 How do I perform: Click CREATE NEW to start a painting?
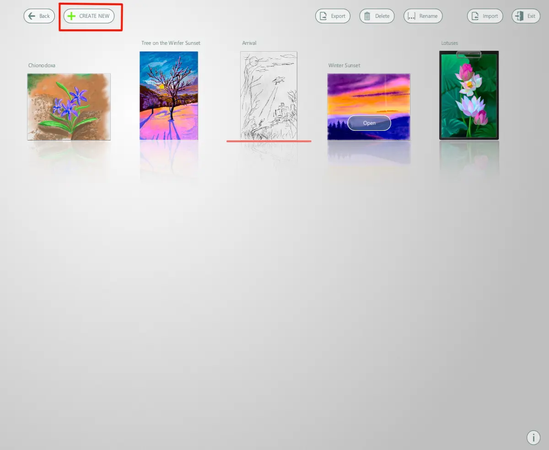pos(89,16)
